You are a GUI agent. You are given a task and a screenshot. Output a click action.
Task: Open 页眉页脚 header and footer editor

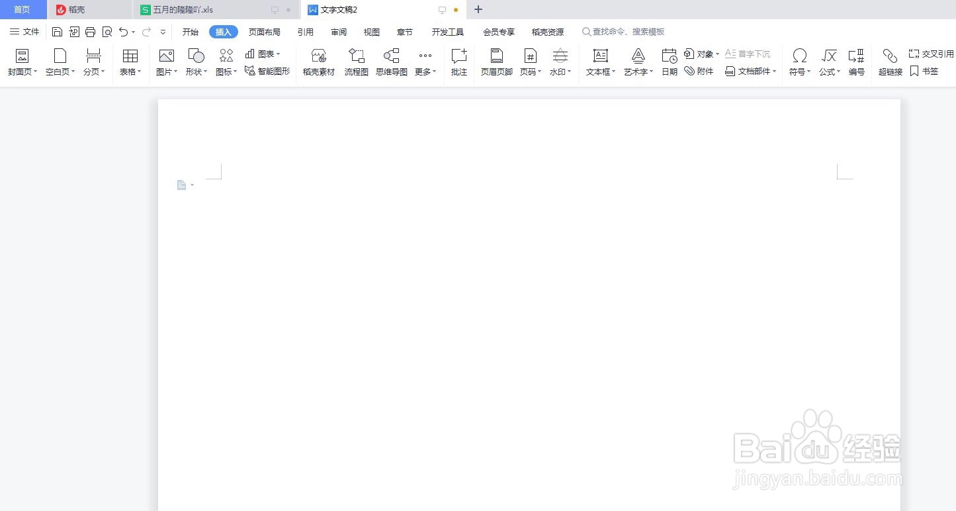coord(495,62)
